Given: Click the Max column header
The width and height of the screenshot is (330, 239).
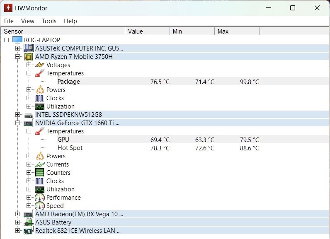Looking at the screenshot, I should click(237, 31).
